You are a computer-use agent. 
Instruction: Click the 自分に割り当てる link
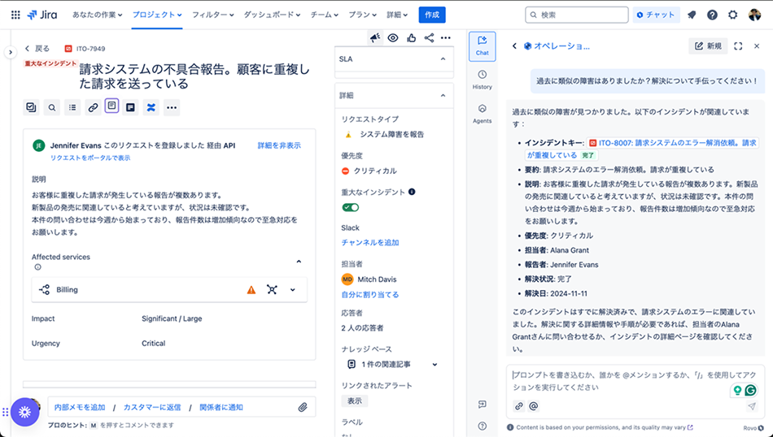pos(369,294)
